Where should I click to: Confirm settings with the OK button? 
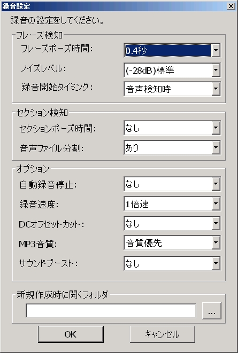point(71,334)
